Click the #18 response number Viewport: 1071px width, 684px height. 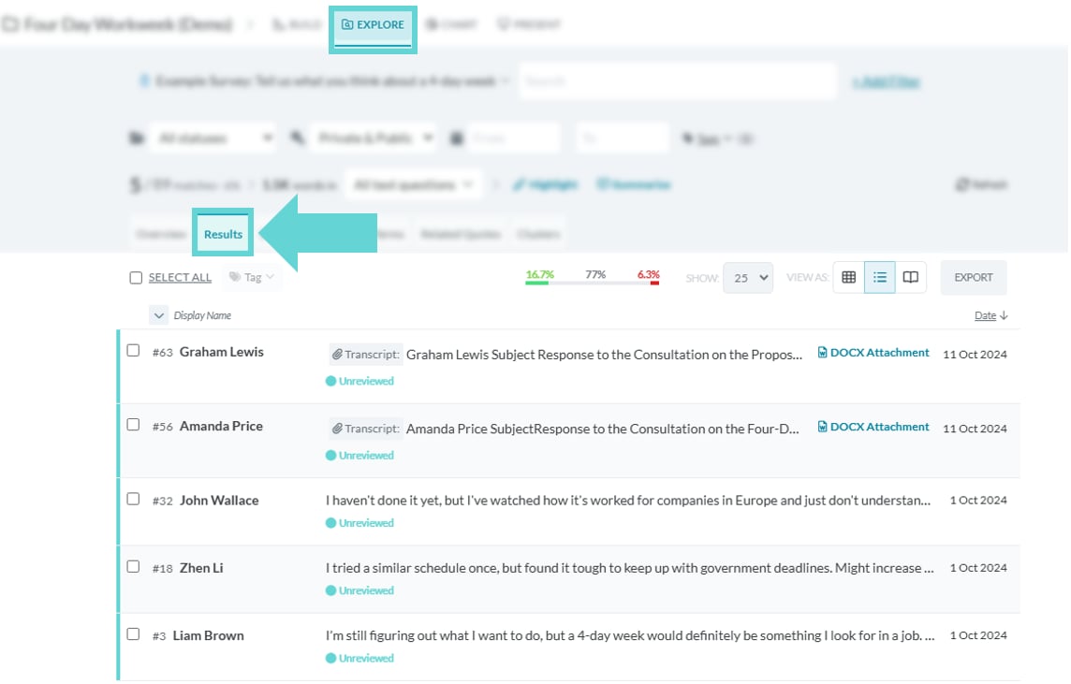[163, 569]
